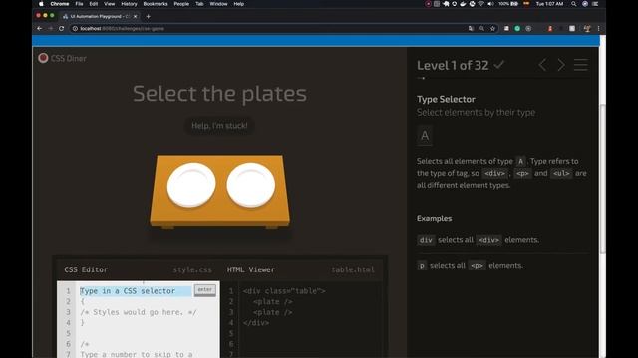Click the back navigation arrow in Chrome

[39, 29]
